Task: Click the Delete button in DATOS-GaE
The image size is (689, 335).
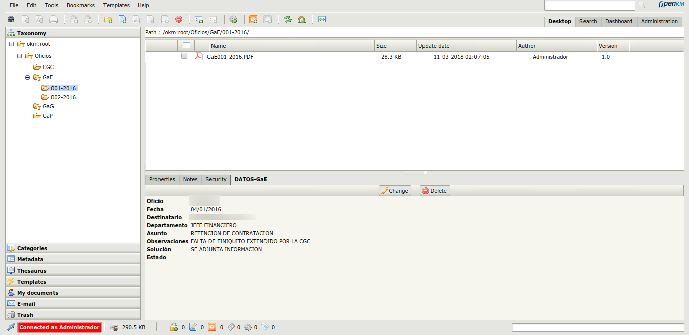Action: (435, 190)
